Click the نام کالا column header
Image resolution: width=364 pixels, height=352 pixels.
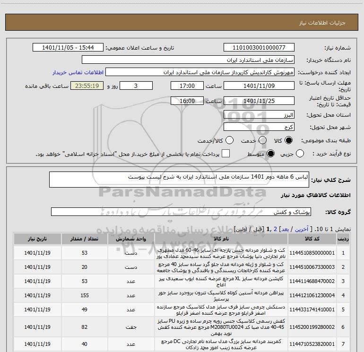coord(221,239)
